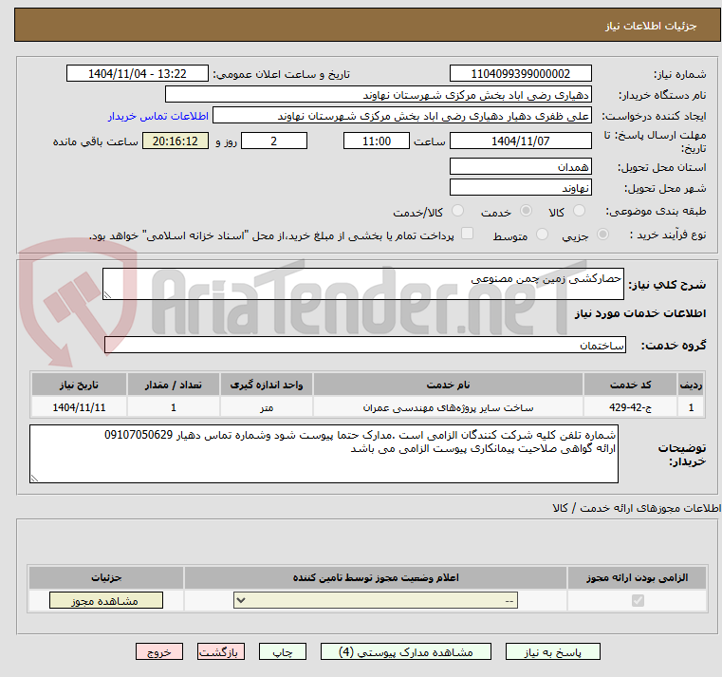Click the گروه خدمت ساختمان field
Screen dimensions: 722x677
point(365,345)
